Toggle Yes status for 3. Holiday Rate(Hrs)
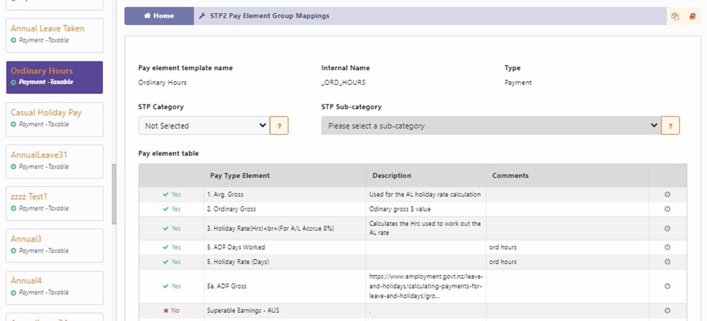Screen dimensions: 707x321 click(171, 228)
